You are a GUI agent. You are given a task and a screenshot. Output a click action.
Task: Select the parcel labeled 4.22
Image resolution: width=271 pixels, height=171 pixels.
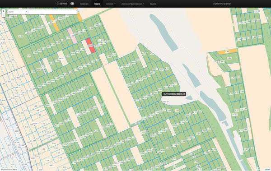coord(167,69)
